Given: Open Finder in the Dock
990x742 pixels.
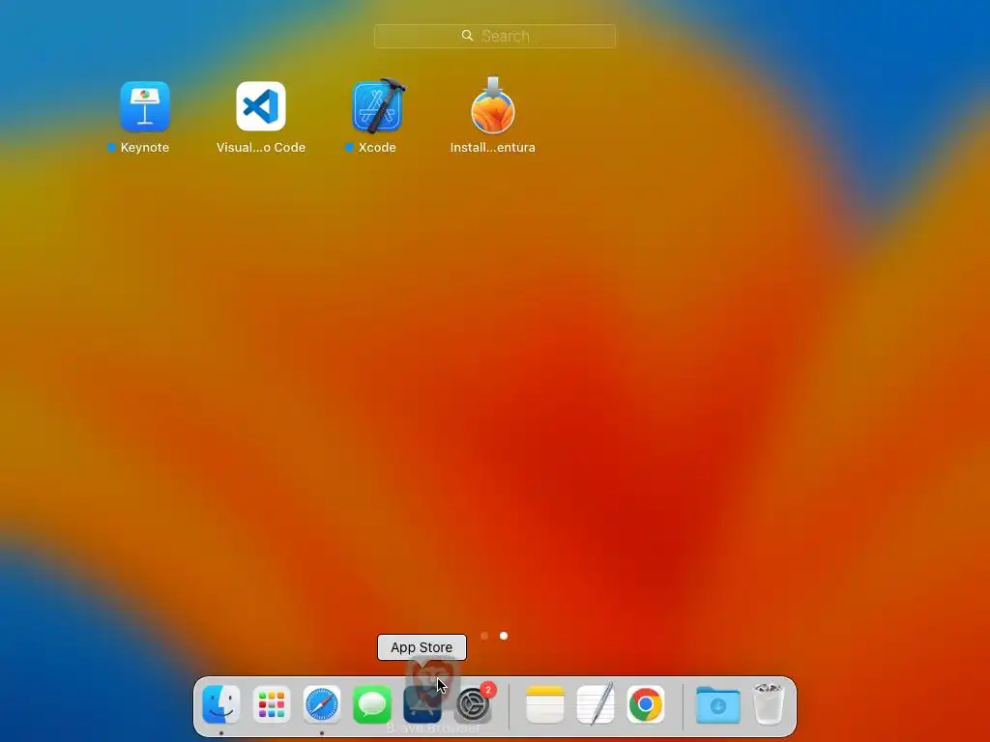Looking at the screenshot, I should pos(221,704).
